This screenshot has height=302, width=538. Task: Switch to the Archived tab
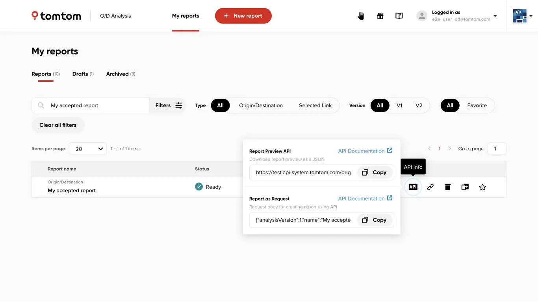121,74
